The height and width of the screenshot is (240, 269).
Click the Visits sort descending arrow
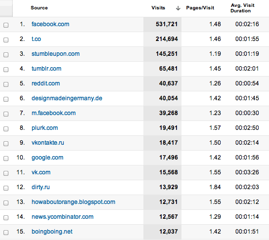point(178,8)
